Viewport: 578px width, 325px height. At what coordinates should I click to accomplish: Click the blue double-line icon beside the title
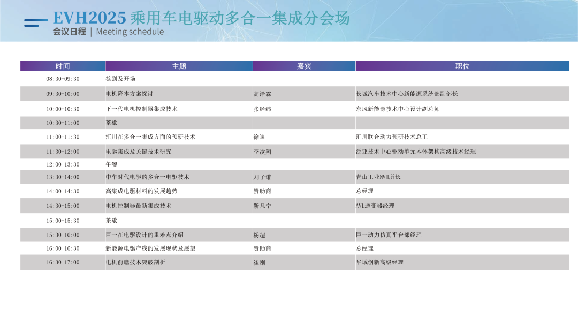pos(36,22)
